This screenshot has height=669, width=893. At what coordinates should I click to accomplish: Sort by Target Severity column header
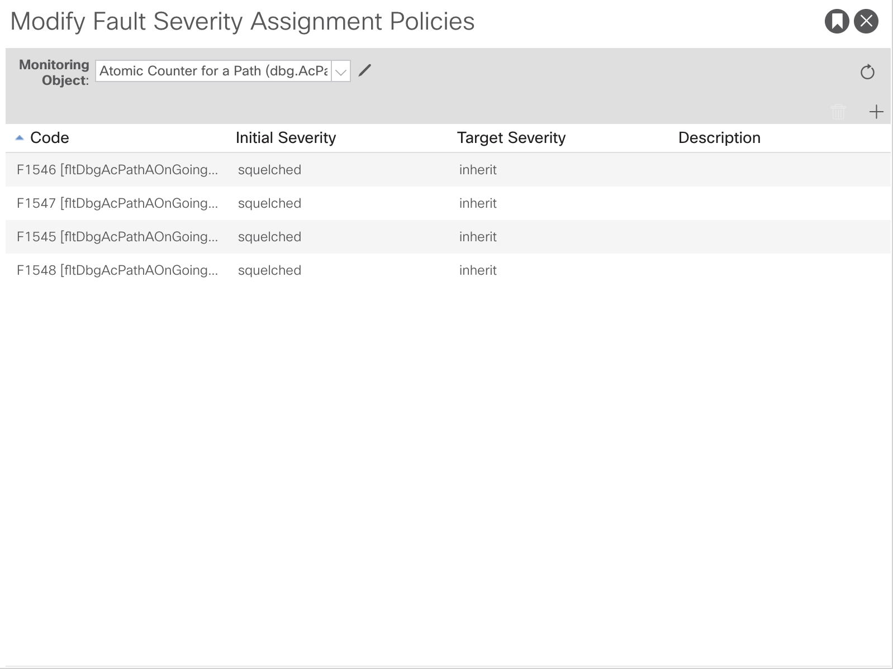point(511,138)
